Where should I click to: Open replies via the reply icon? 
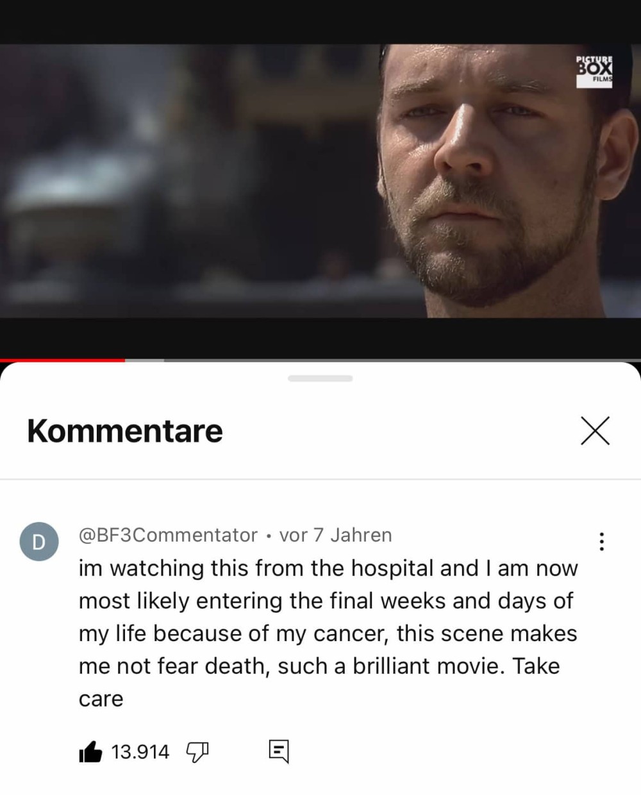(x=279, y=751)
